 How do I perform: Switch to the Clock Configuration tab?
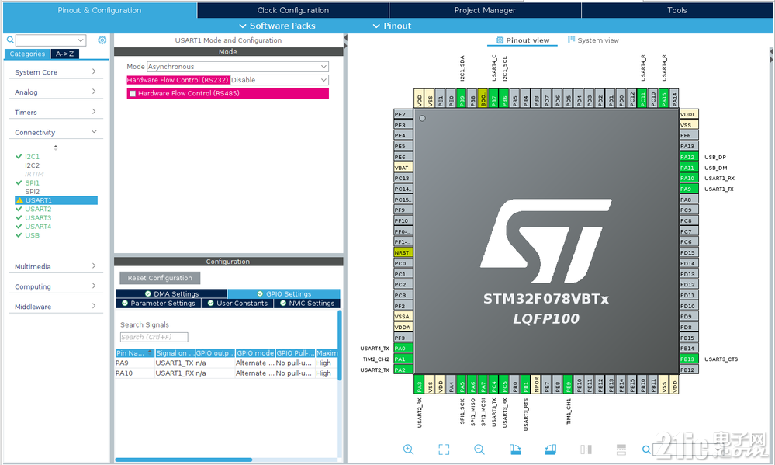point(293,10)
